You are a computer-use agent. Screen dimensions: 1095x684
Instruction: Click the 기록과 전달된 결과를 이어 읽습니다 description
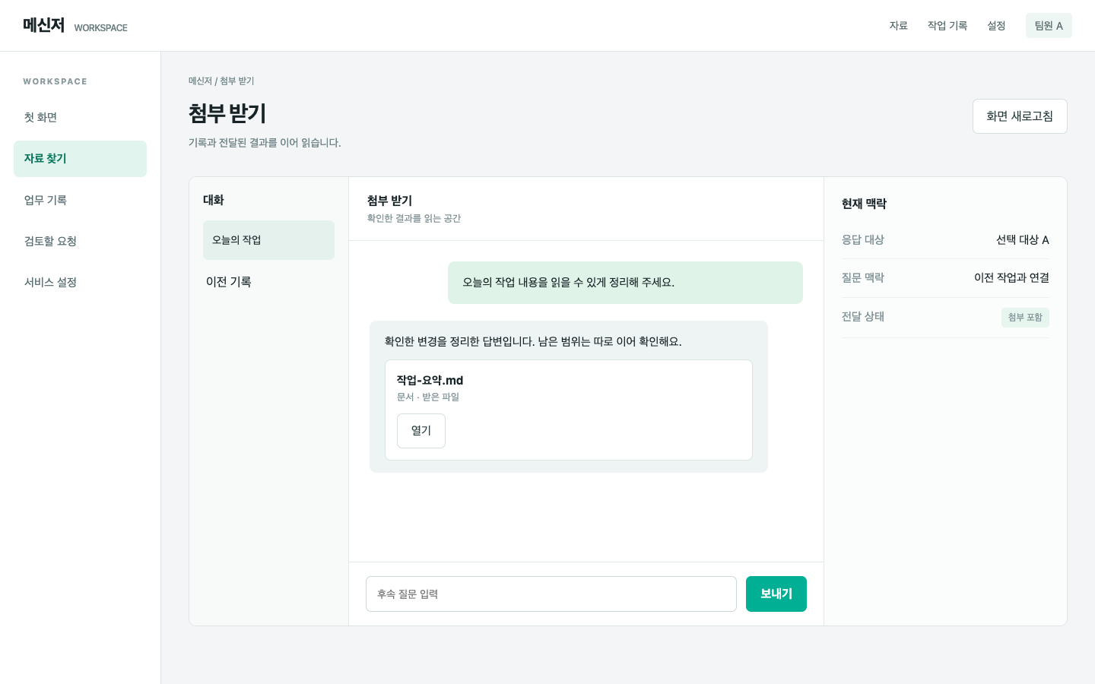tap(265, 143)
